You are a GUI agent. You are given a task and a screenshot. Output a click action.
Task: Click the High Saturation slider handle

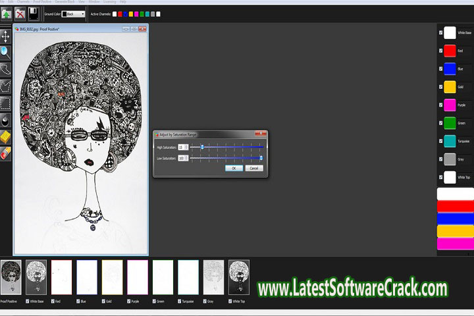[x=202, y=147]
